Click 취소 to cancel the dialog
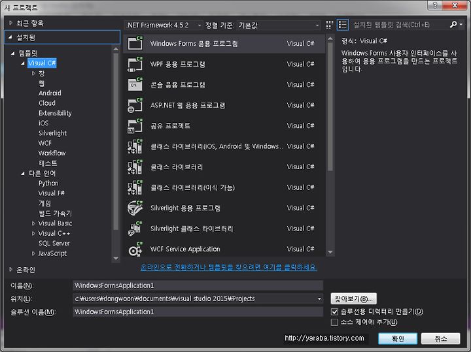The width and height of the screenshot is (471, 352). pyautogui.click(x=441, y=339)
